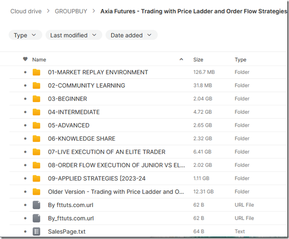Click favourite dot for 07-LIVE EXECUTION
289x239 pixels.
click(25, 152)
